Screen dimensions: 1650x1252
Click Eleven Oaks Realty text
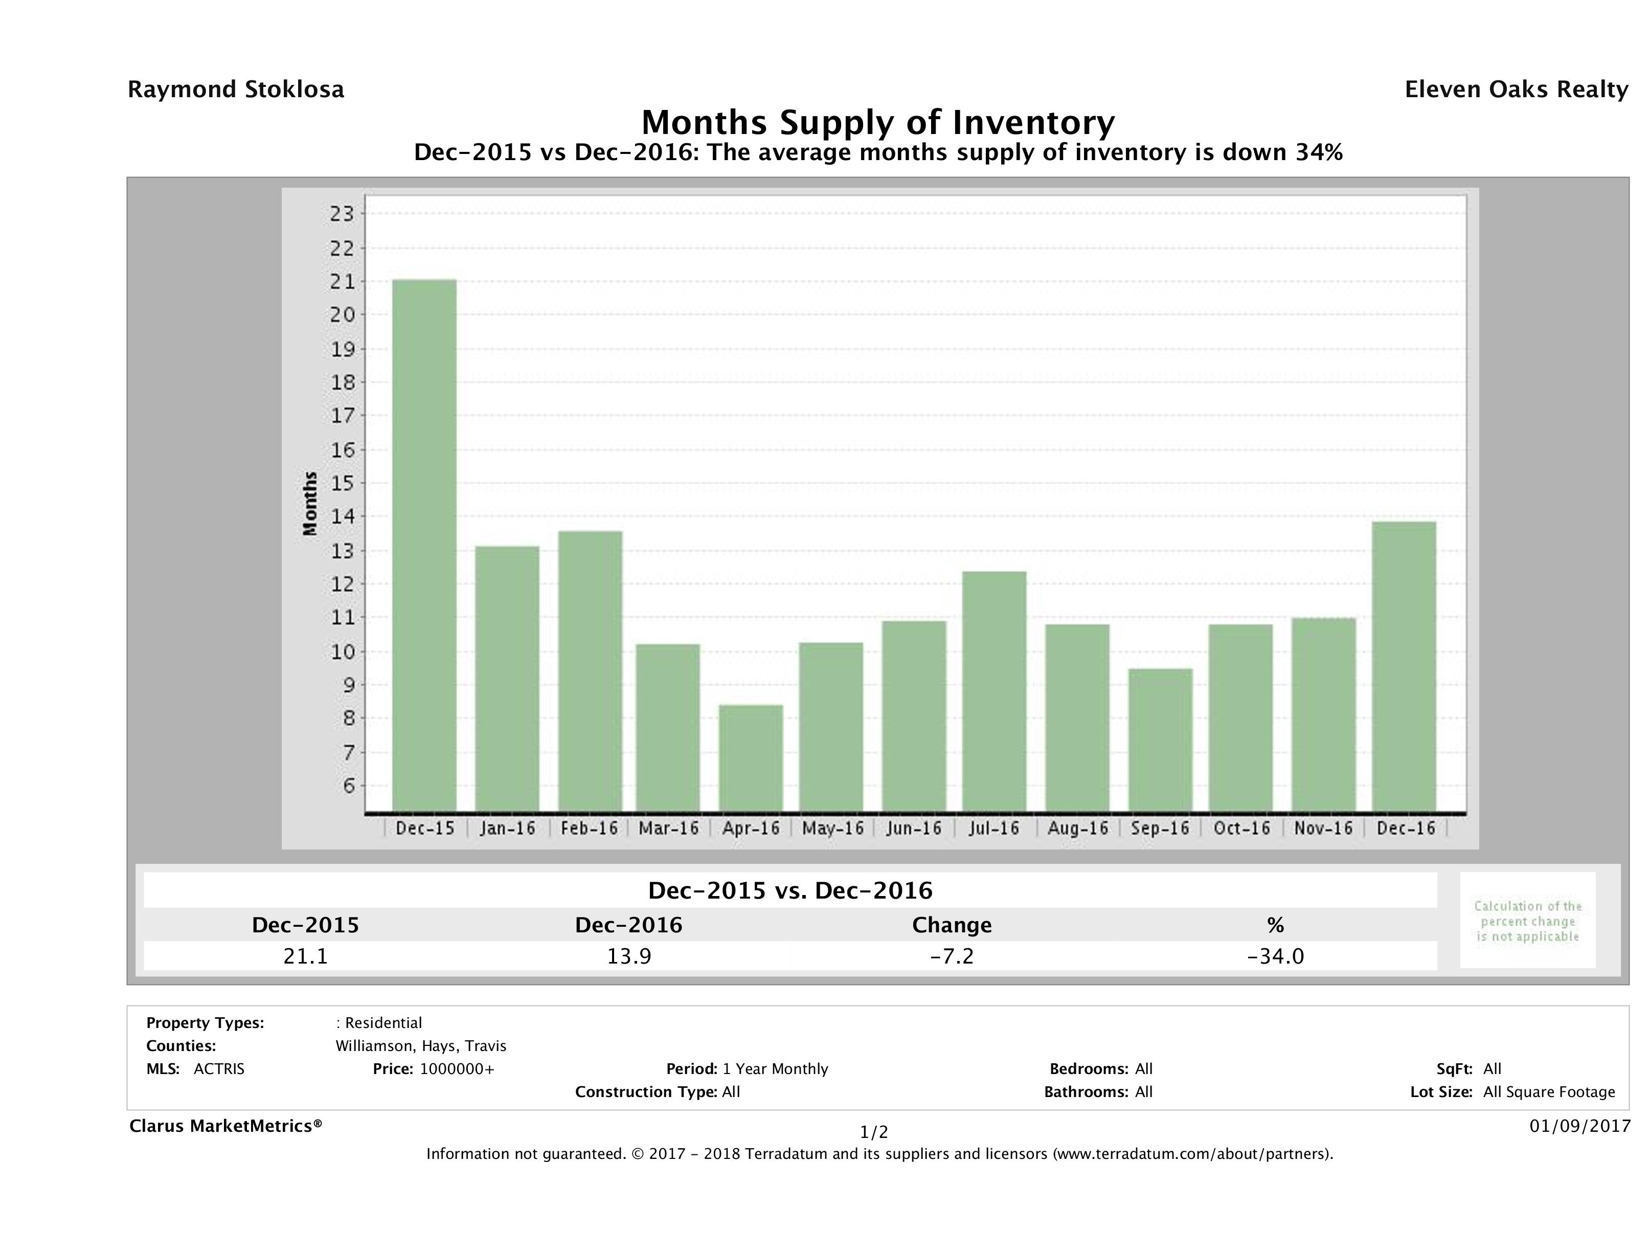[x=1516, y=90]
